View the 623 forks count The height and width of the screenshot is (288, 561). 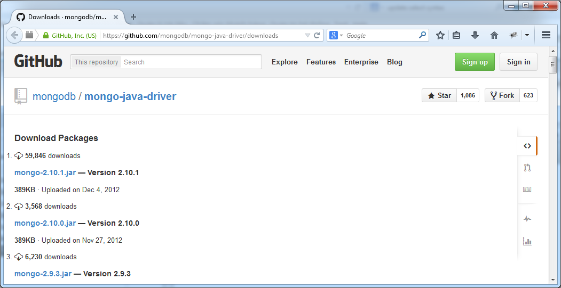pyautogui.click(x=528, y=95)
